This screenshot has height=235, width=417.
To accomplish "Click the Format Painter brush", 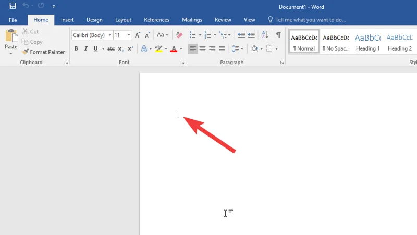I will pyautogui.click(x=43, y=52).
